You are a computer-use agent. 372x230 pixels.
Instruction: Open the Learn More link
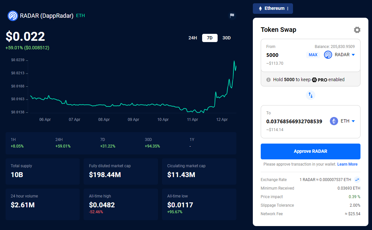(x=347, y=164)
